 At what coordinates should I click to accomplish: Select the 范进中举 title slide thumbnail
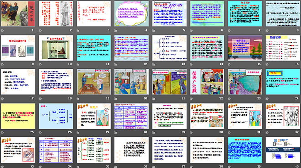tap(18, 14)
